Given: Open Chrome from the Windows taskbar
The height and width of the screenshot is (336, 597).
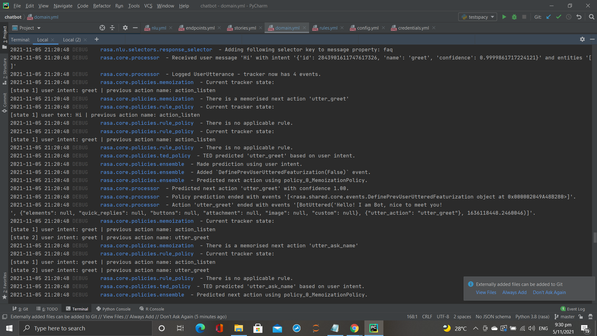Looking at the screenshot, I should pos(354,328).
